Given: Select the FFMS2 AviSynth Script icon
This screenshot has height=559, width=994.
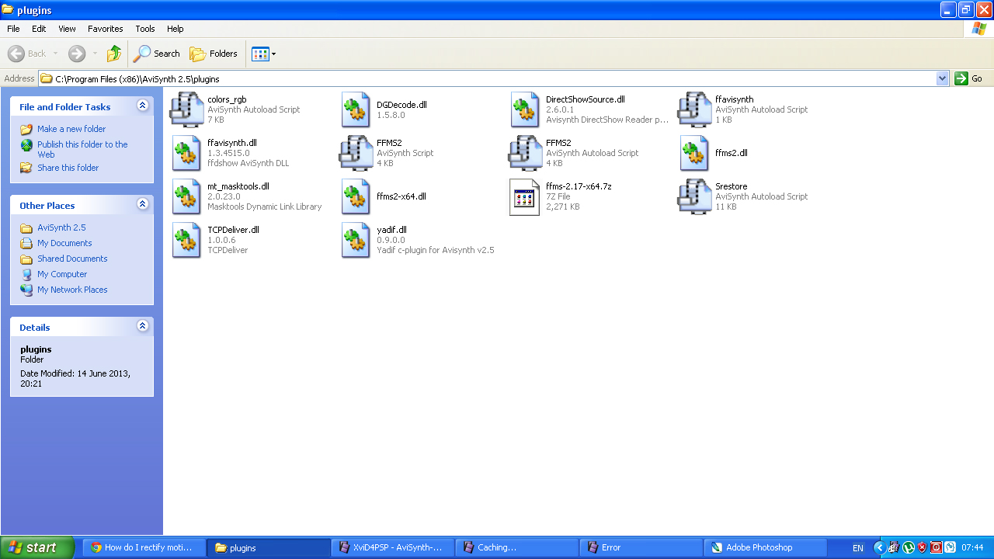Looking at the screenshot, I should coord(356,153).
